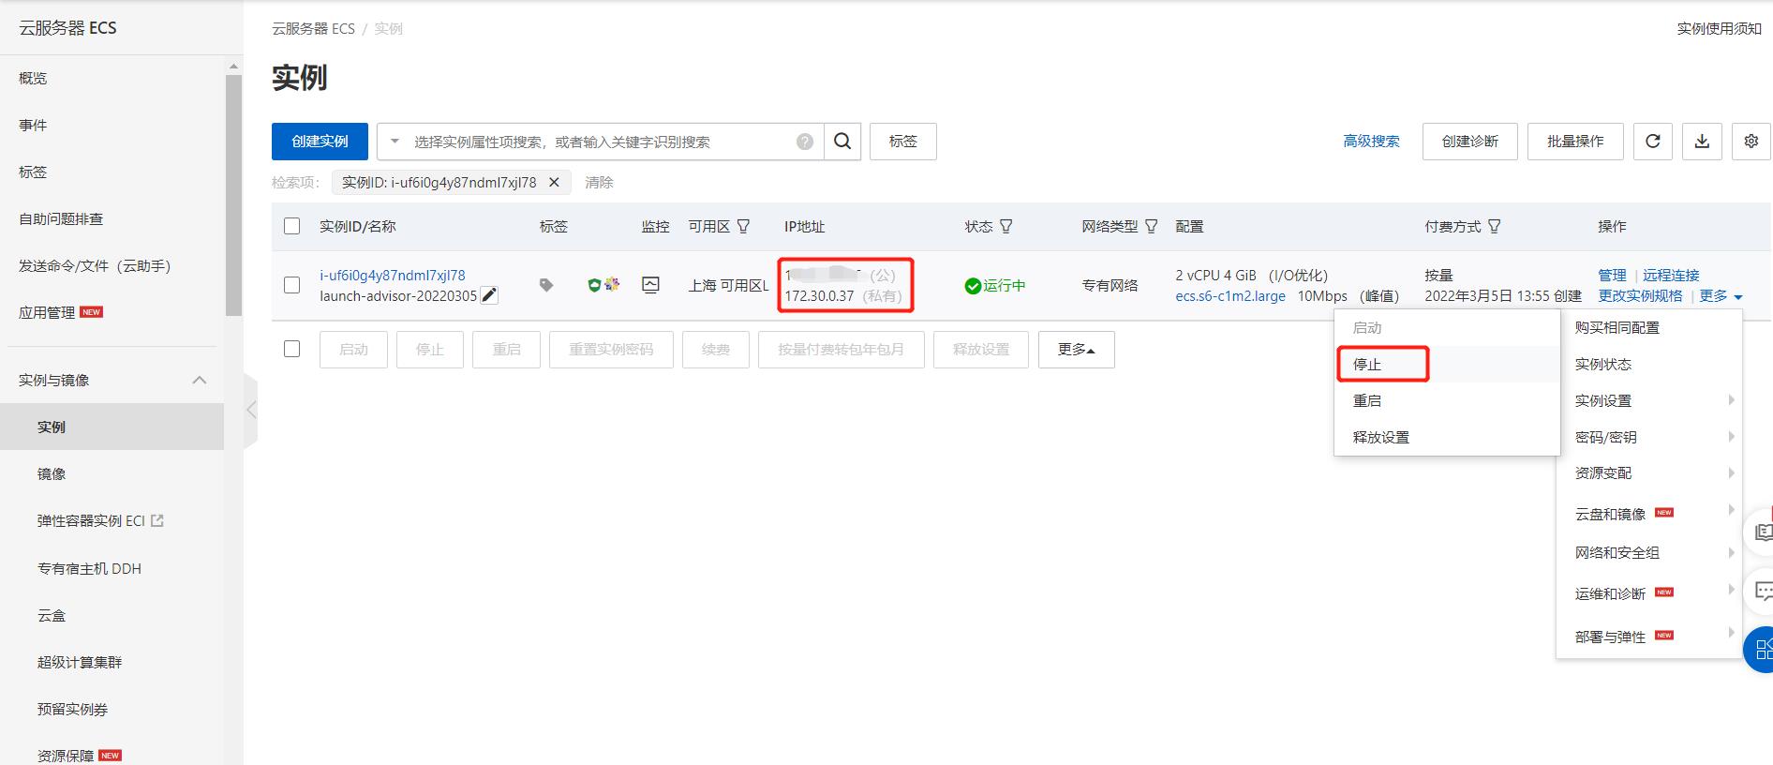This screenshot has height=765, width=1773.
Task: Click private IP 172.30.0.37 text
Action: (x=819, y=295)
